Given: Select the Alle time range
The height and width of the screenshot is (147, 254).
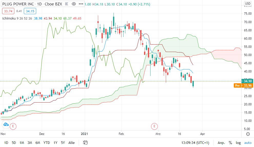Looking at the screenshot, I should pos(72,143).
